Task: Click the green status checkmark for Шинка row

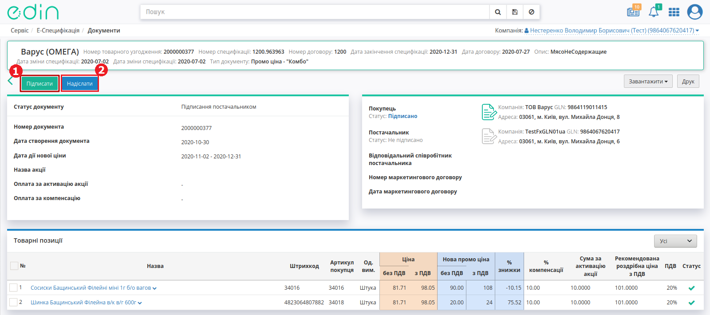Action: (x=691, y=303)
